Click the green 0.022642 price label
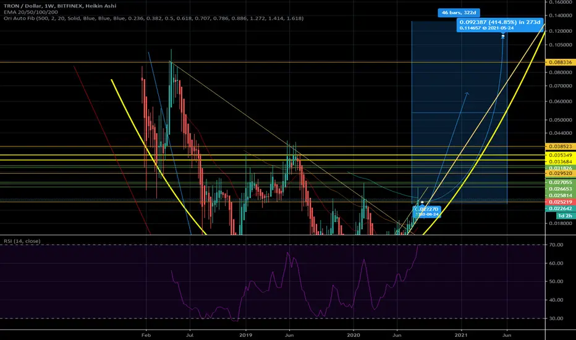The width and height of the screenshot is (576, 340). click(560, 208)
